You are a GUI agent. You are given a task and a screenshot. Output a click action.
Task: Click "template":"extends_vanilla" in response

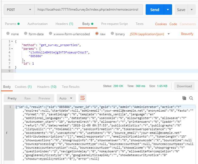point(103,114)
